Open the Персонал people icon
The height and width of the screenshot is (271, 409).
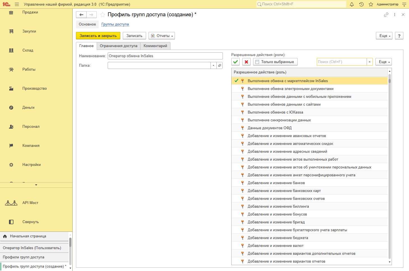pos(11,127)
